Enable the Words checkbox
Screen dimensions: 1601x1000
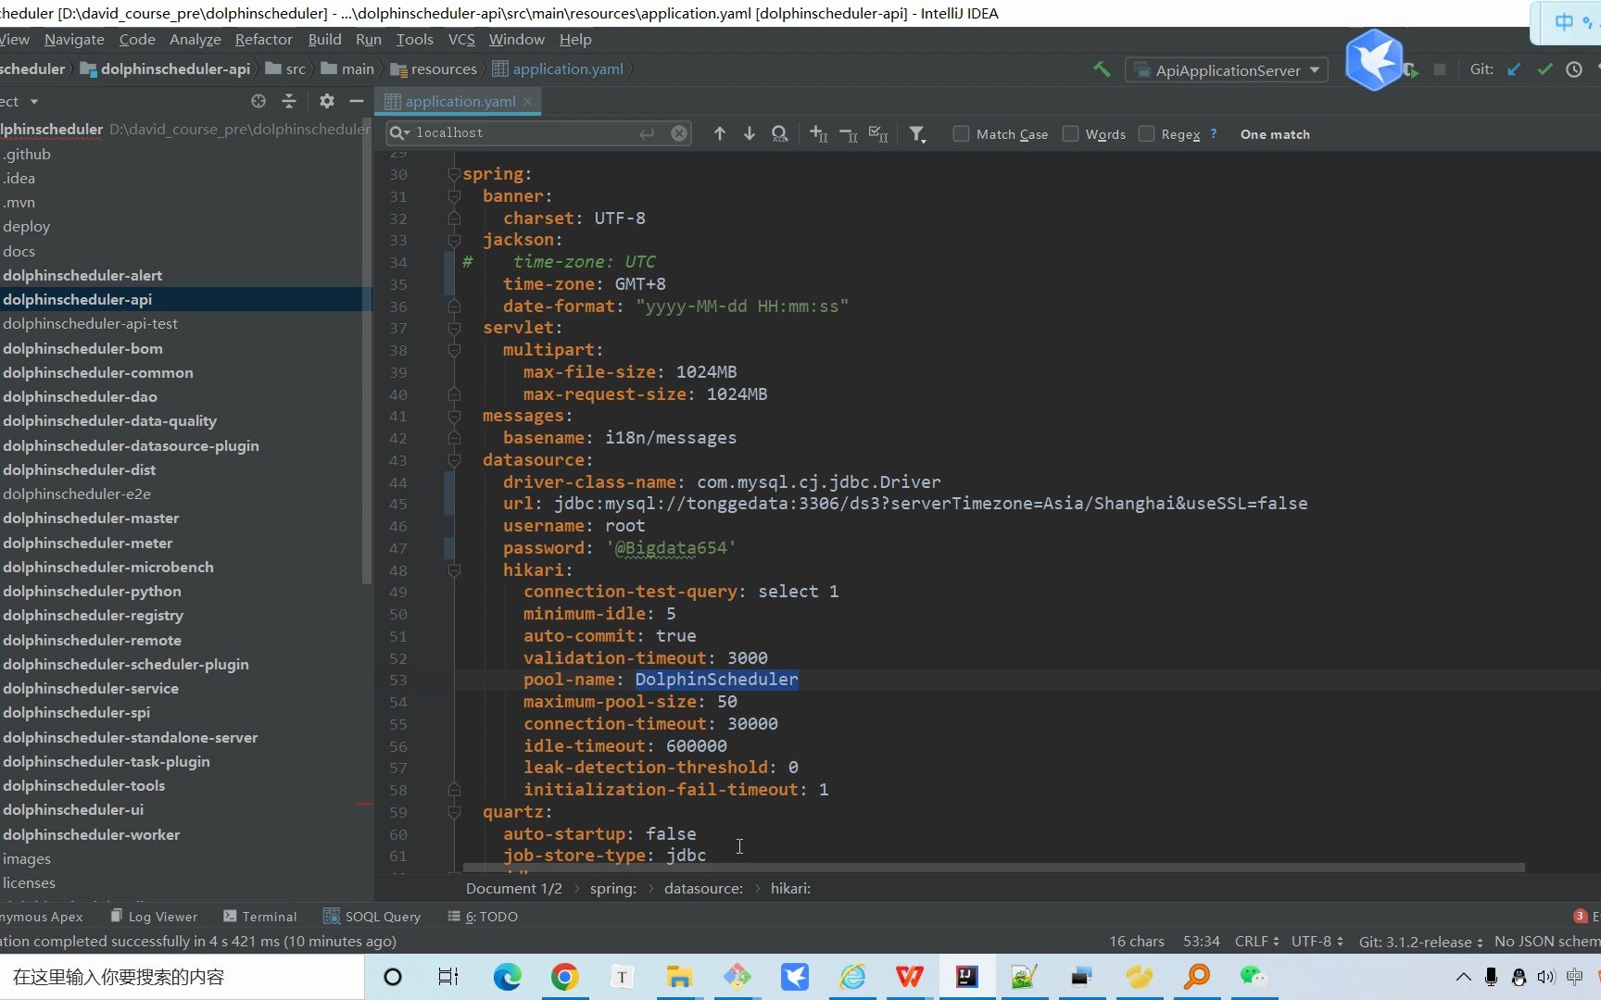pos(1070,133)
